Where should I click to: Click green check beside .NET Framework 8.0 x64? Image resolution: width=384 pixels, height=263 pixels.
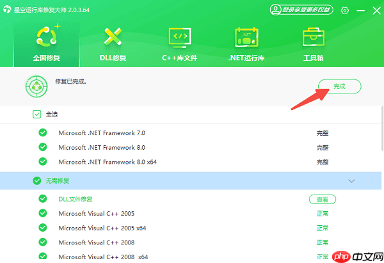tap(43, 162)
